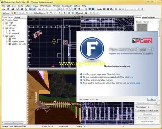Click the orange flame icon
Image resolution: width=162 pixels, height=129 pixels.
(59, 13)
